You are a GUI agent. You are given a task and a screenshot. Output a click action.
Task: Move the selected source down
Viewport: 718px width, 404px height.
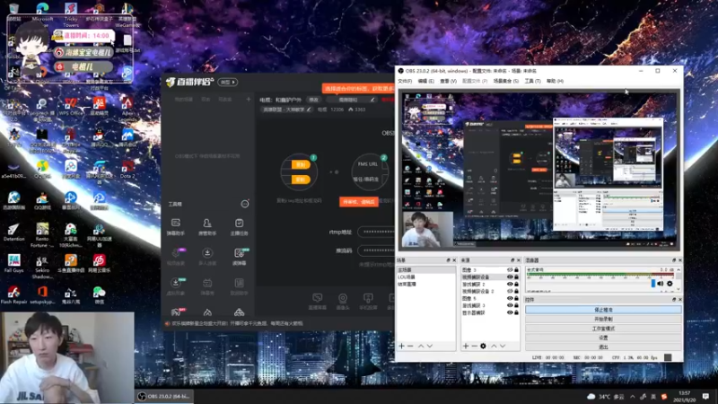[x=503, y=346]
